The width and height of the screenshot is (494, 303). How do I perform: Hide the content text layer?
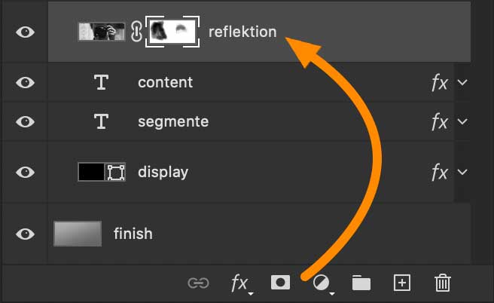point(25,82)
